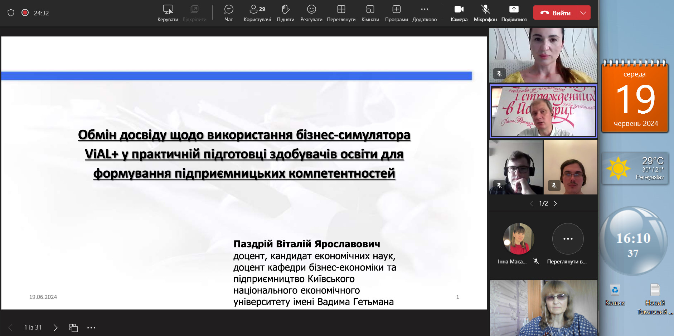Raise hand with Підняти icon
674x336 pixels.
point(285,13)
